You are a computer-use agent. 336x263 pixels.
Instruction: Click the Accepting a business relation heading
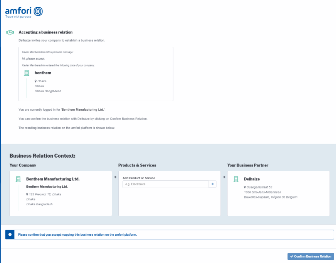point(45,32)
